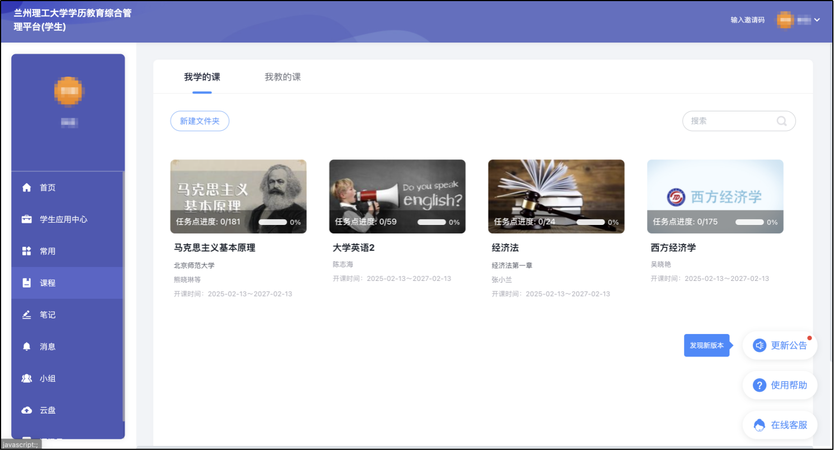This screenshot has height=451, width=834.
Task: Click the 使用帮助 question mark icon
Action: point(760,385)
